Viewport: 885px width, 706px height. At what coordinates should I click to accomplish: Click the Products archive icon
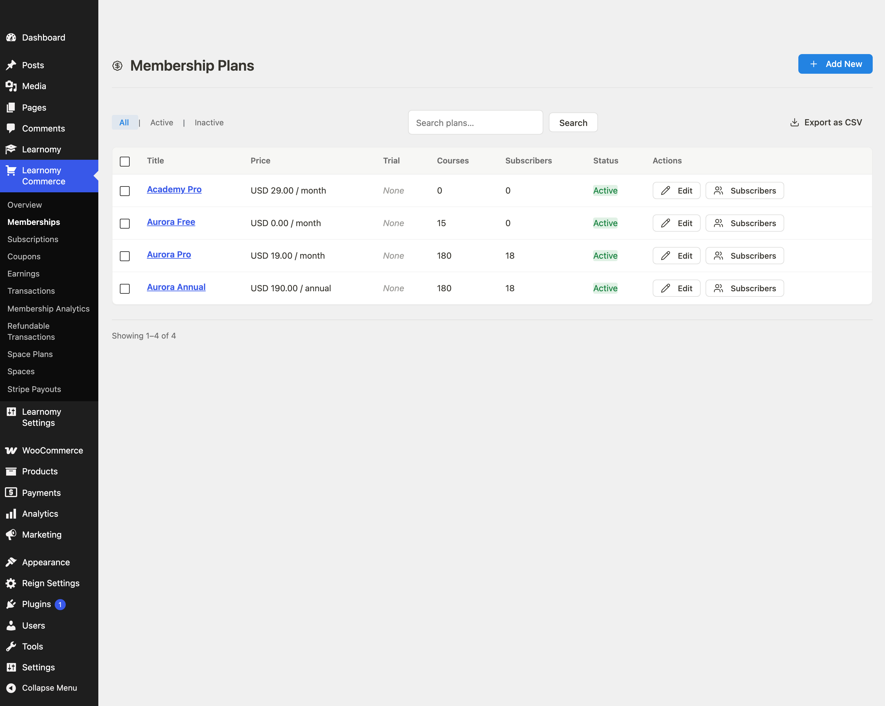[x=11, y=471]
